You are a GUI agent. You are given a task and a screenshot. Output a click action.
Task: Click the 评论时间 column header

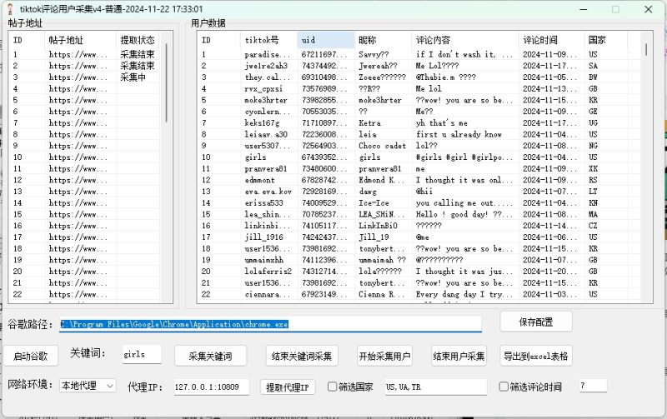point(552,40)
